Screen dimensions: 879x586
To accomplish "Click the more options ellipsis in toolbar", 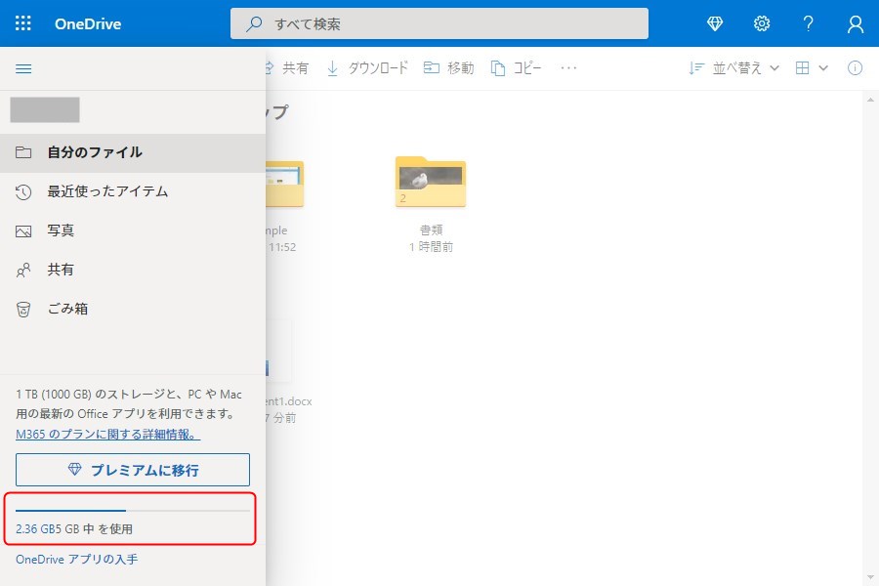I will coord(568,68).
